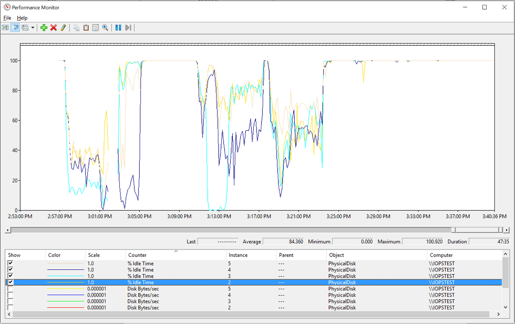
Task: Select the highlighted % Idle Time instance 2 row
Action: pyautogui.click(x=158, y=283)
